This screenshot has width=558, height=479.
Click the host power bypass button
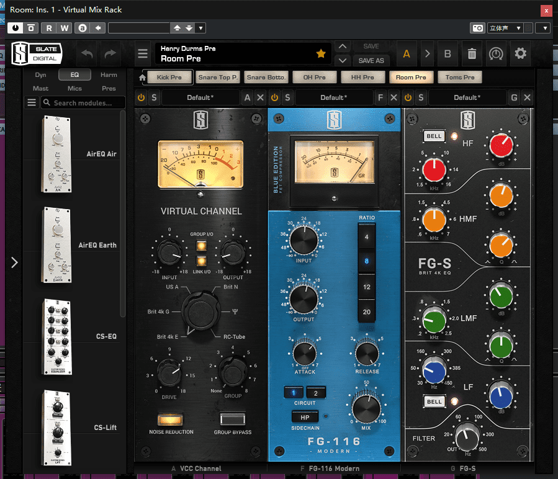[x=16, y=28]
